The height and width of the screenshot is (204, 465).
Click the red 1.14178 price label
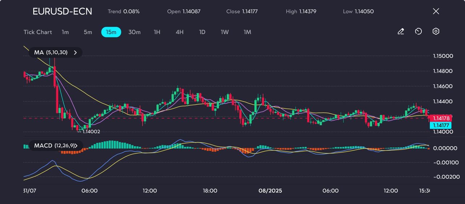click(x=440, y=118)
